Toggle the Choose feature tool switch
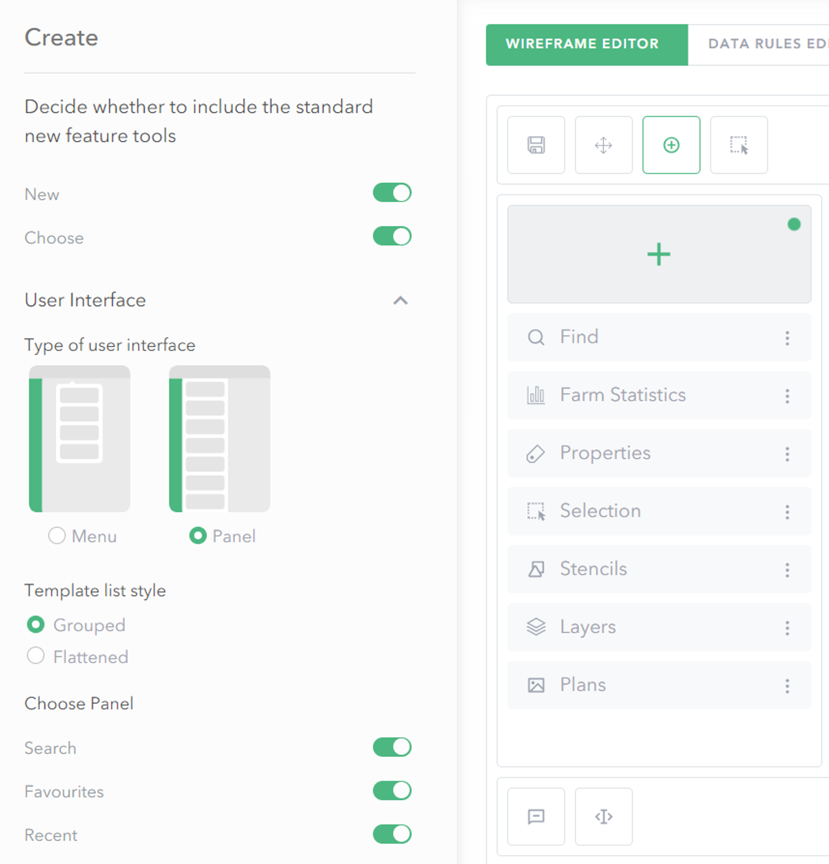829x864 pixels. 392,236
